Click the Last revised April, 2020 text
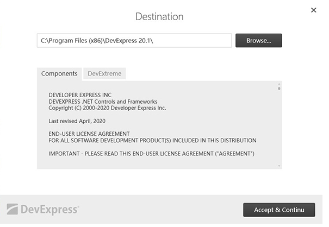This screenshot has width=329, height=227. (76, 121)
